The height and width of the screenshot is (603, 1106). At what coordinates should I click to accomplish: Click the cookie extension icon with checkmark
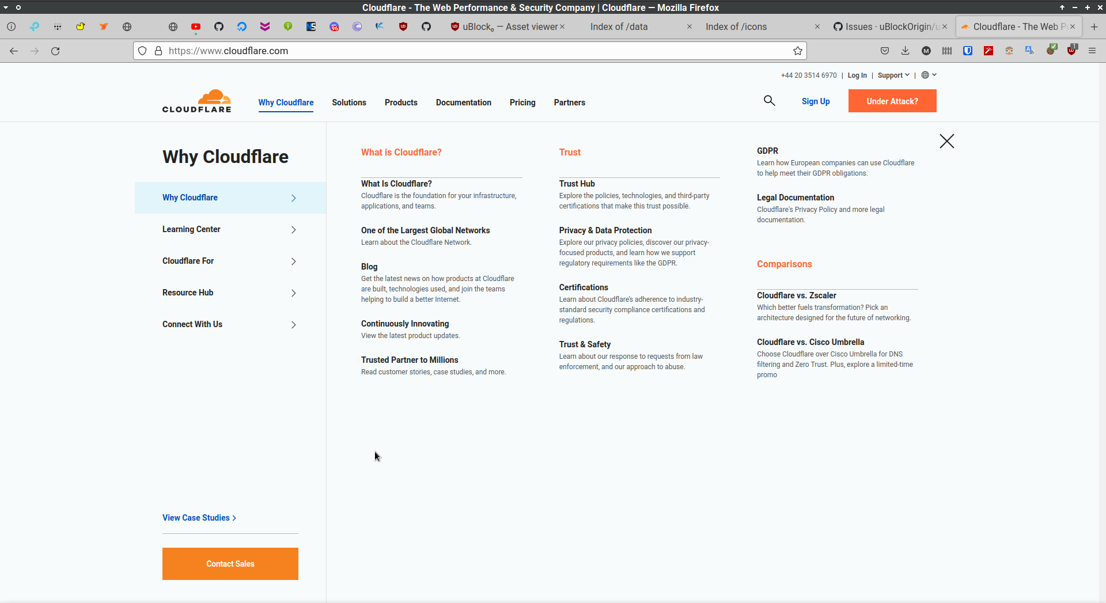click(1051, 50)
